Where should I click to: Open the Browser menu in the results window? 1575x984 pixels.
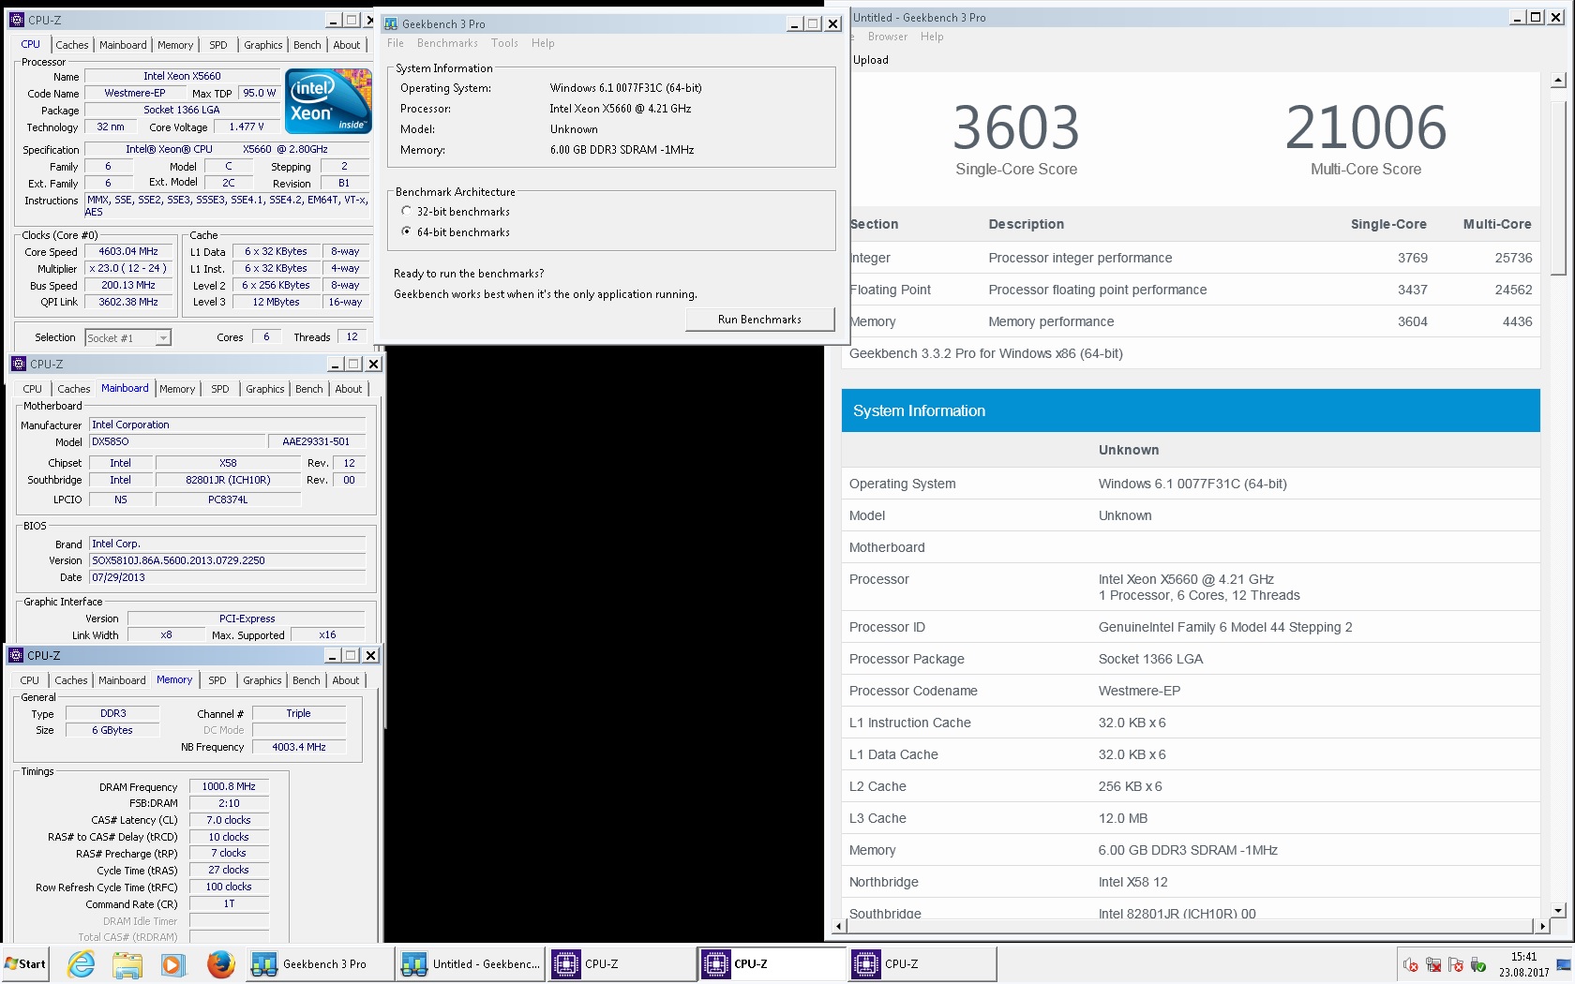coord(887,37)
